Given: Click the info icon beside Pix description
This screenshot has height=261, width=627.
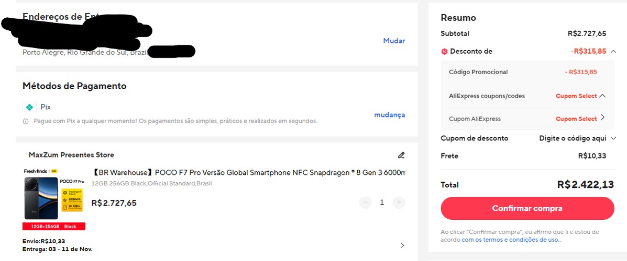Looking at the screenshot, I should point(25,121).
